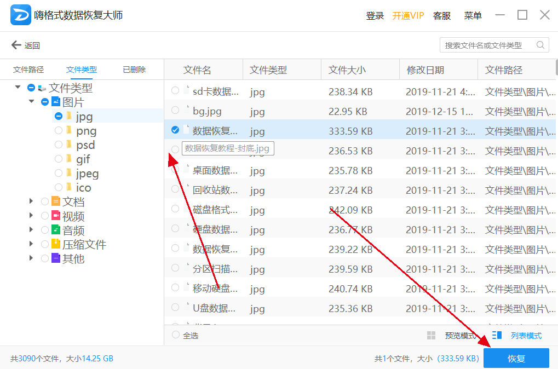Image resolution: width=558 pixels, height=369 pixels.
Task: Click the back arrow icon beside 返回
Action: click(x=16, y=45)
